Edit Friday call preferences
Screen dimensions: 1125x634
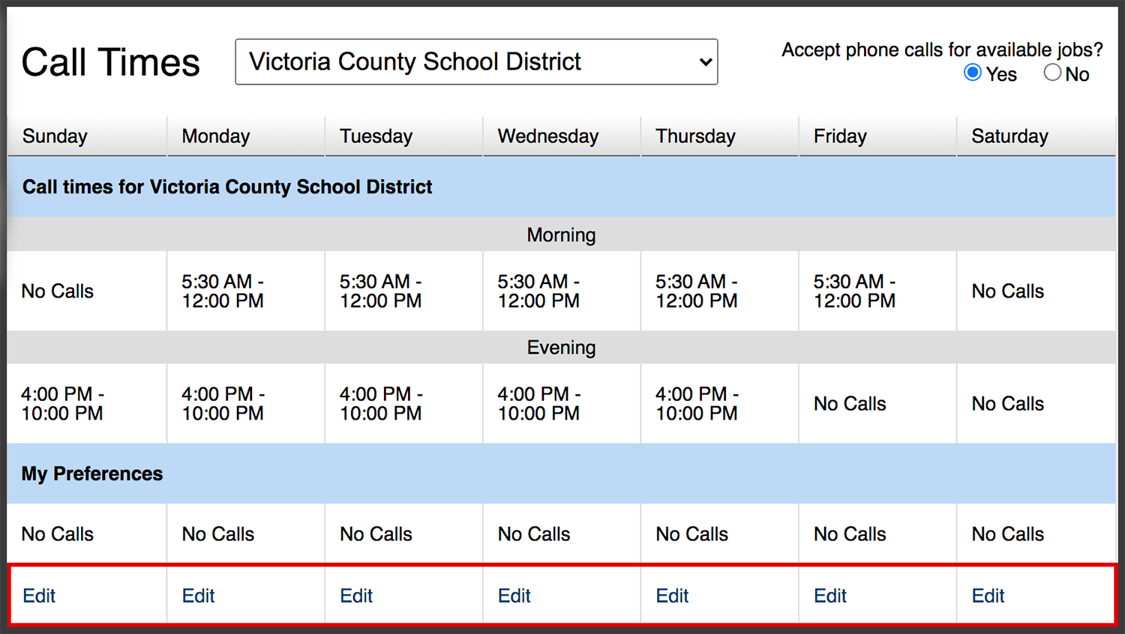click(830, 596)
